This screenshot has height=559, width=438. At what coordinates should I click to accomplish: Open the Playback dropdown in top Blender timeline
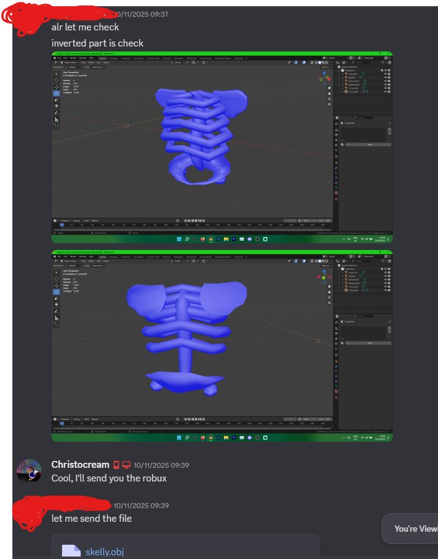[x=65, y=221]
